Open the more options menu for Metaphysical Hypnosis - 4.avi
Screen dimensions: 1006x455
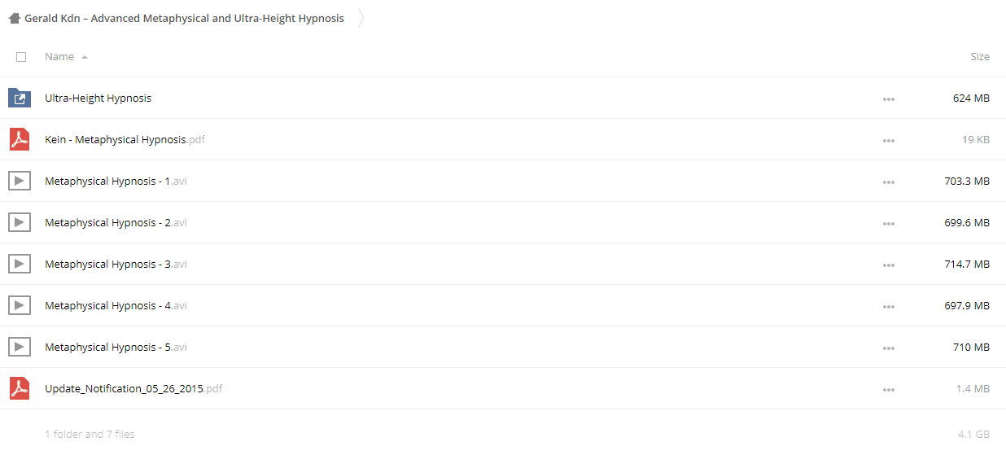pyautogui.click(x=888, y=307)
